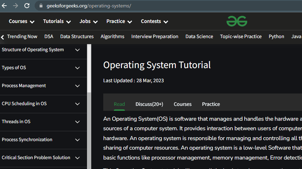302x169 pixels.
Task: Open the Topic-wise Practice link
Action: click(241, 37)
